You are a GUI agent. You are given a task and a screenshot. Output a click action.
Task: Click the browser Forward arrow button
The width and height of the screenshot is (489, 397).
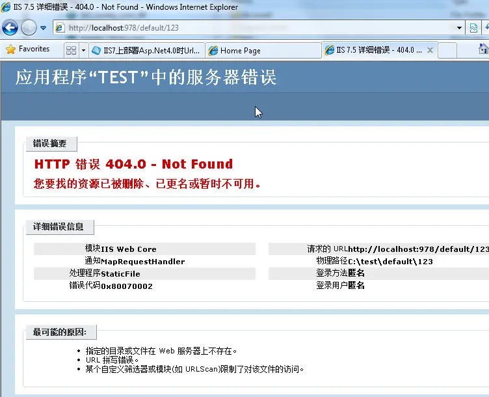[29, 28]
